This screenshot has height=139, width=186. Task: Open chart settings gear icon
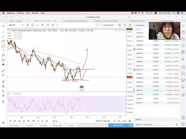[x=119, y=25]
